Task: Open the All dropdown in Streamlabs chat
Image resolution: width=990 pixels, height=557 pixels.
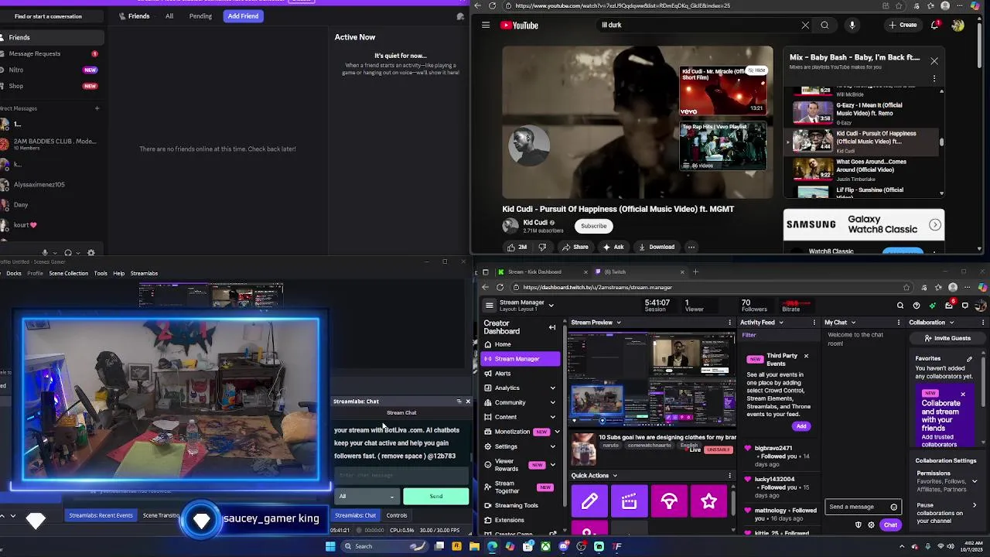Action: tap(367, 496)
